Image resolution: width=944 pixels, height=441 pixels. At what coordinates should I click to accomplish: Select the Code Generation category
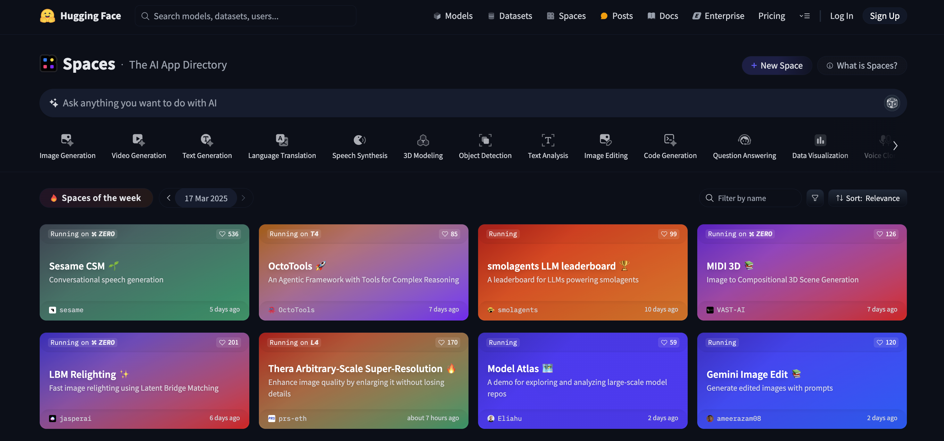(670, 147)
